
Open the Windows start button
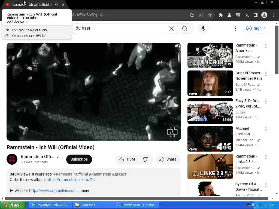tap(13, 205)
